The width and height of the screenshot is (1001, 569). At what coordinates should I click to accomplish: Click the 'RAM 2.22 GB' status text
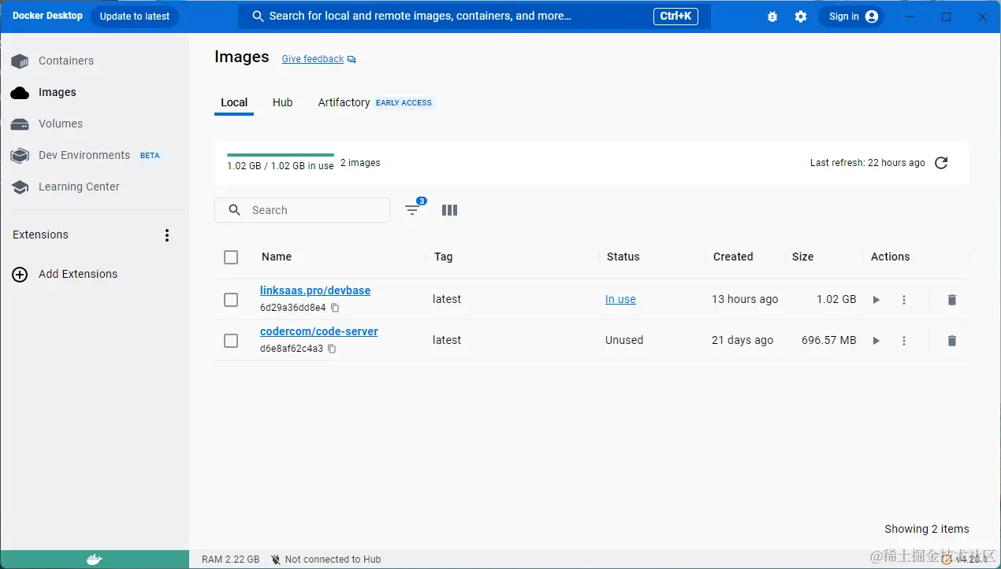(x=230, y=560)
